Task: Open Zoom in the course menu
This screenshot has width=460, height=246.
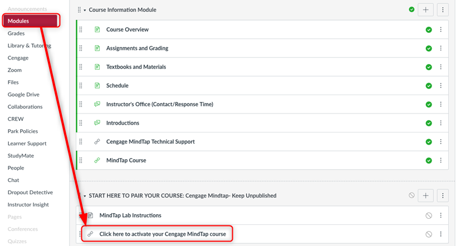Action: [14, 70]
